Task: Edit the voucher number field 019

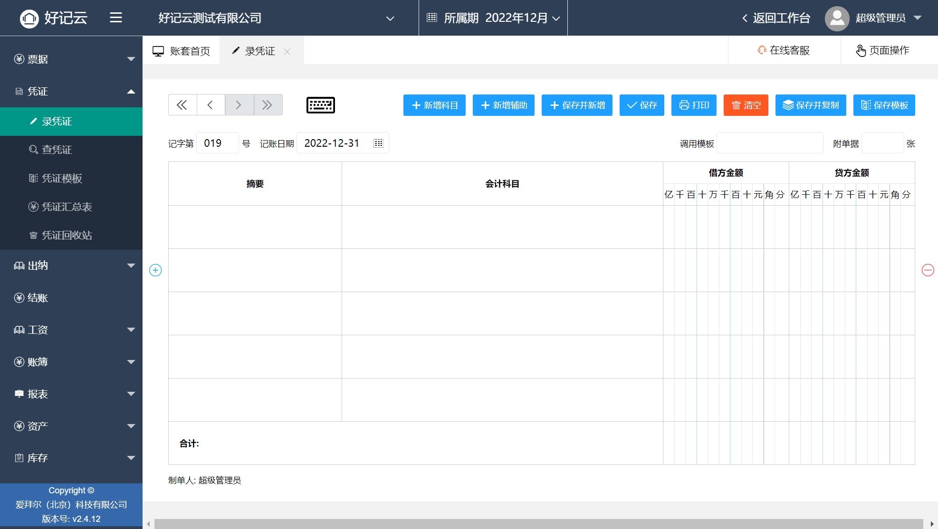Action: click(x=217, y=143)
